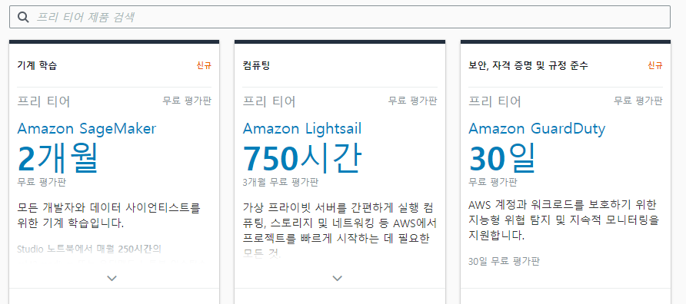Click the 750시간 large text
The image size is (686, 304).
click(302, 157)
